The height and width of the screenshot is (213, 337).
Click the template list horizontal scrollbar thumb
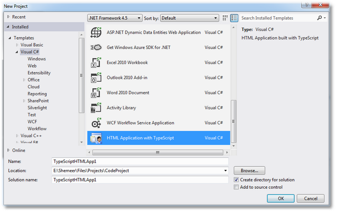tap(157, 152)
